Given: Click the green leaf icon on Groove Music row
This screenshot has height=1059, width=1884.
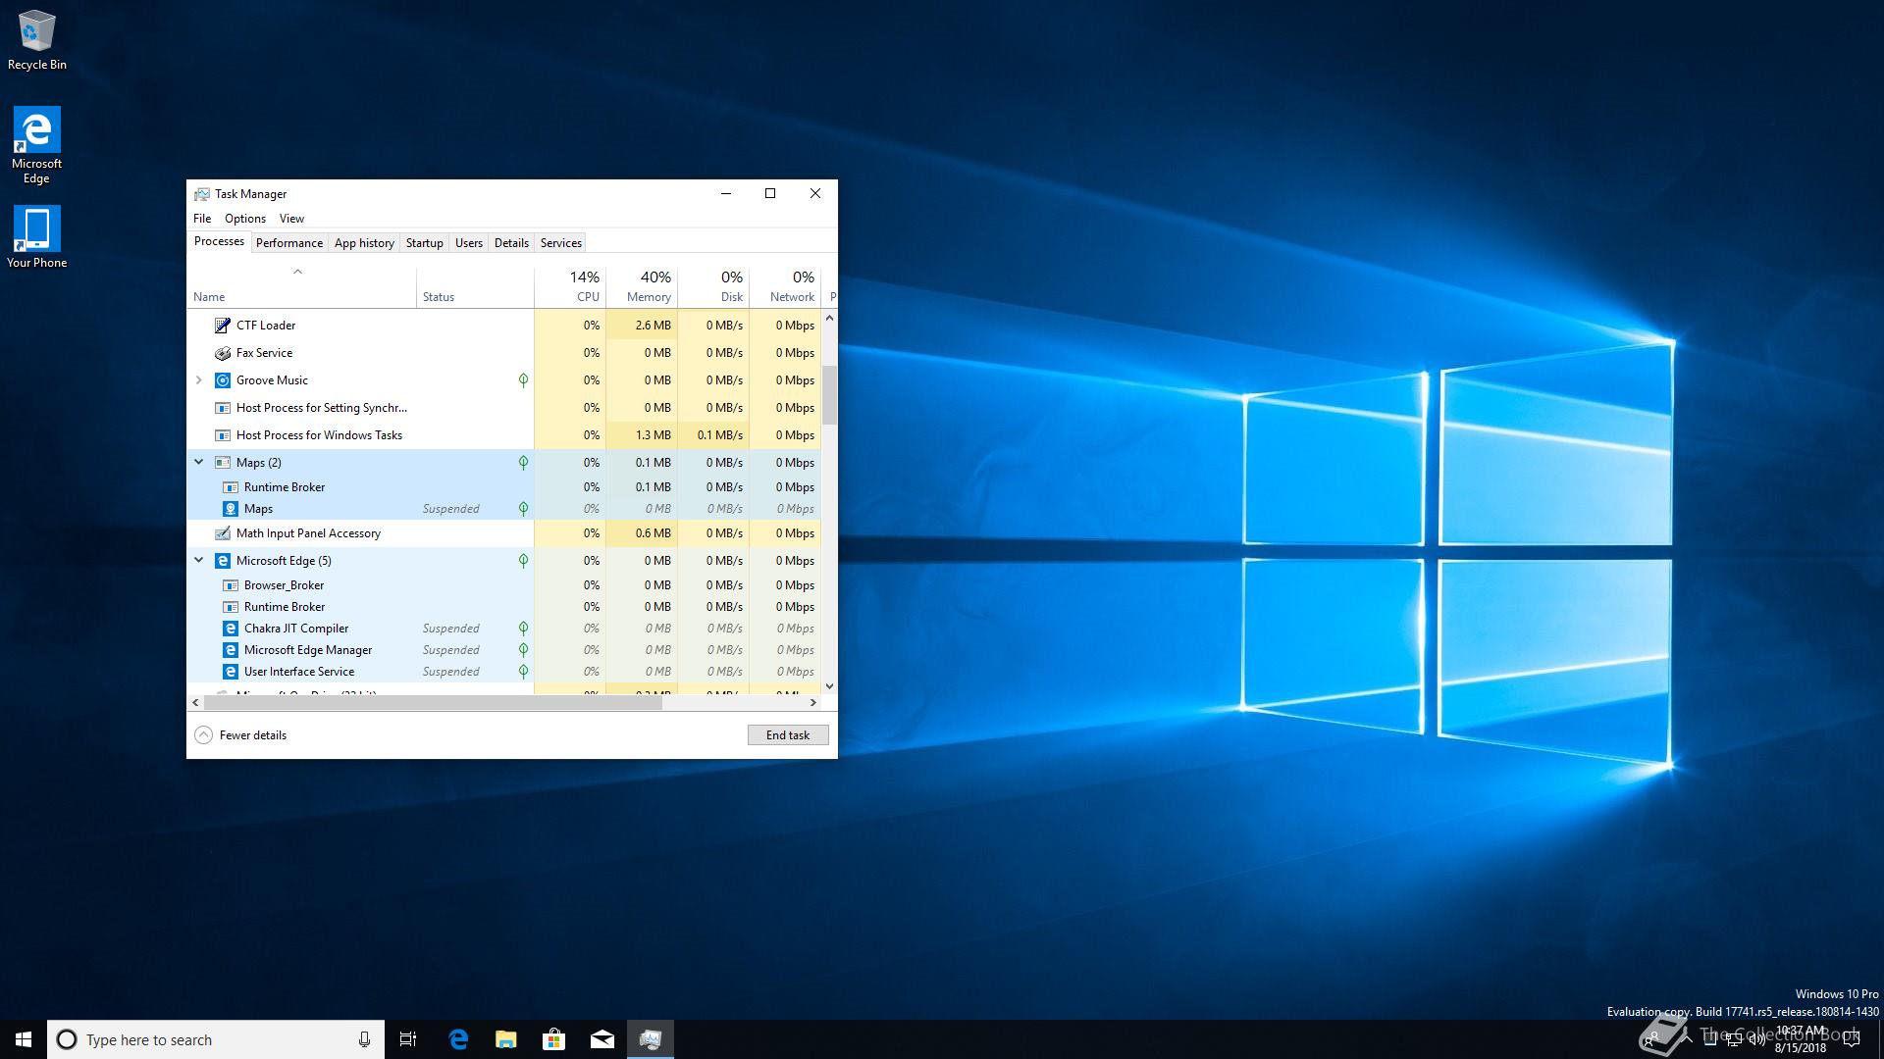Looking at the screenshot, I should point(523,380).
